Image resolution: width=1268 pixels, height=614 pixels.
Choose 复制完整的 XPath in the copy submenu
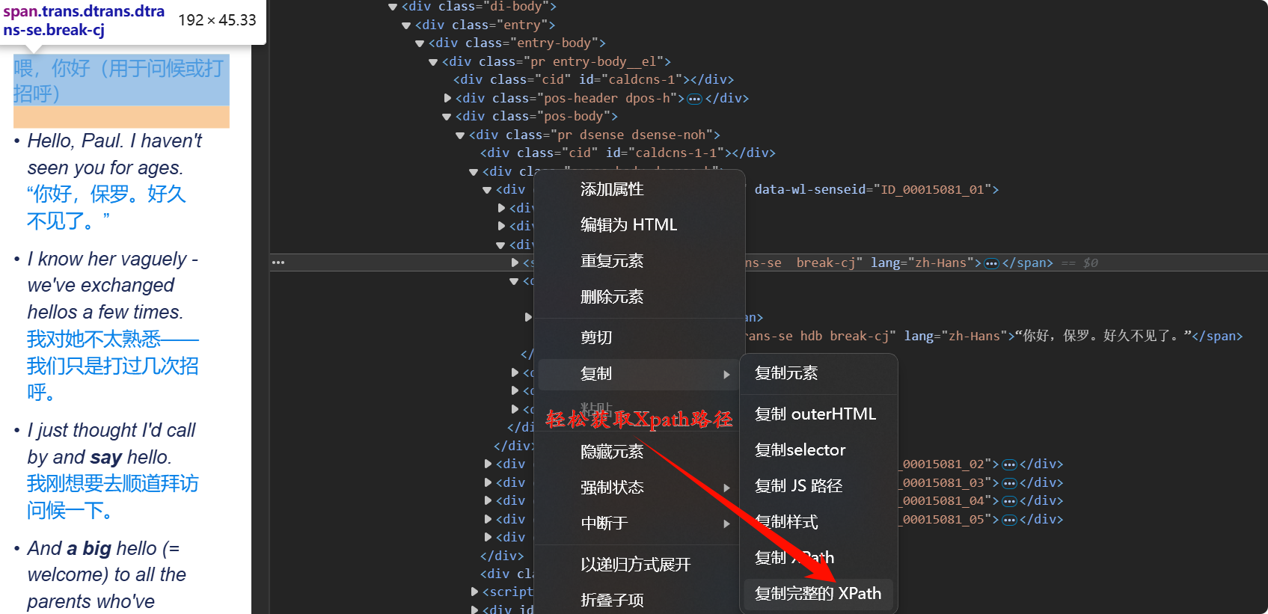818,594
